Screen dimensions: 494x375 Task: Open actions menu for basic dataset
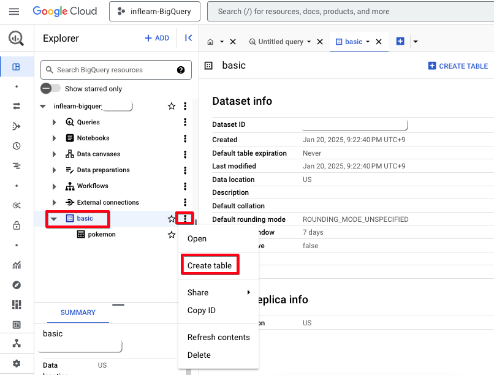tap(185, 218)
